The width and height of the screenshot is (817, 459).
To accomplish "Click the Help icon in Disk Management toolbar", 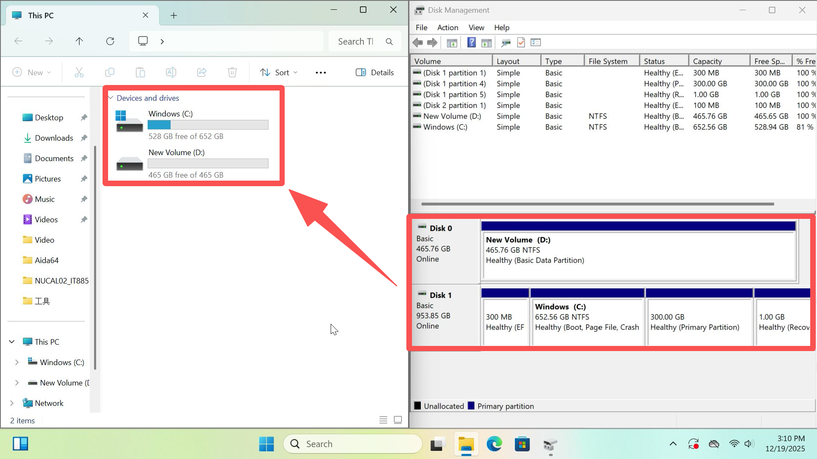I will (471, 42).
